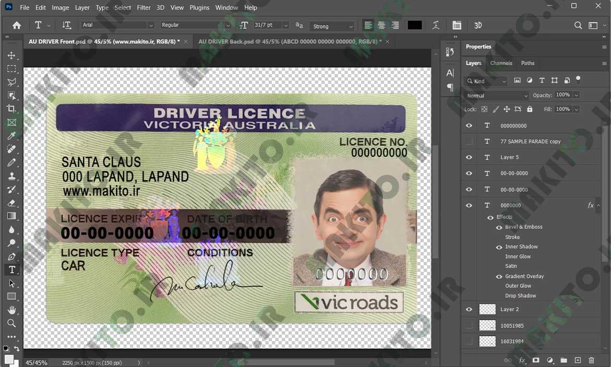Switch to the AU DRIVER Back.psd tab

click(290, 41)
